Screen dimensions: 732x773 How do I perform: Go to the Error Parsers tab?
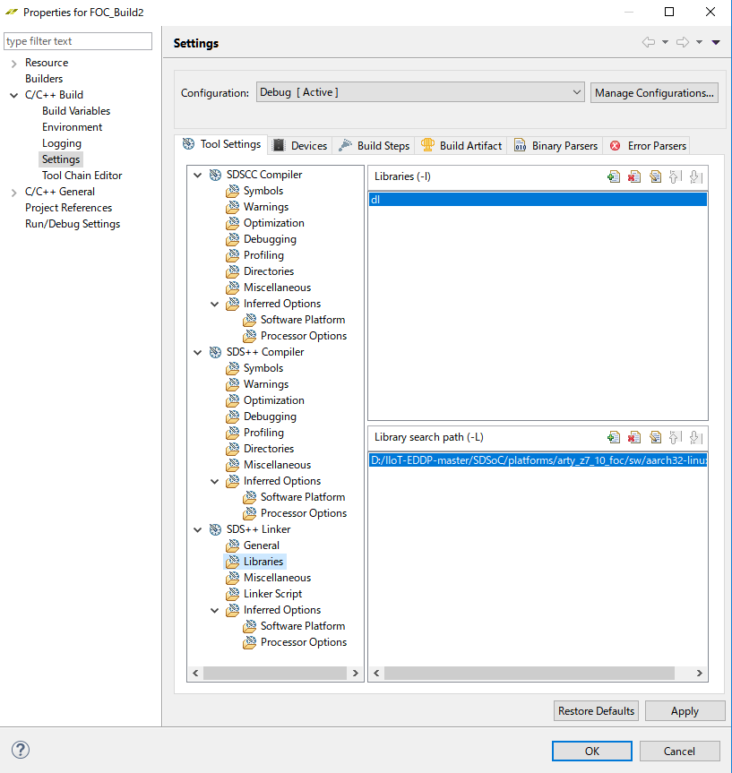(x=648, y=146)
